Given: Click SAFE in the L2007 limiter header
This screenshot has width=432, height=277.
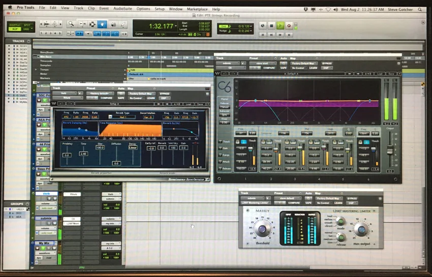Looking at the screenshot, I should [x=308, y=203].
